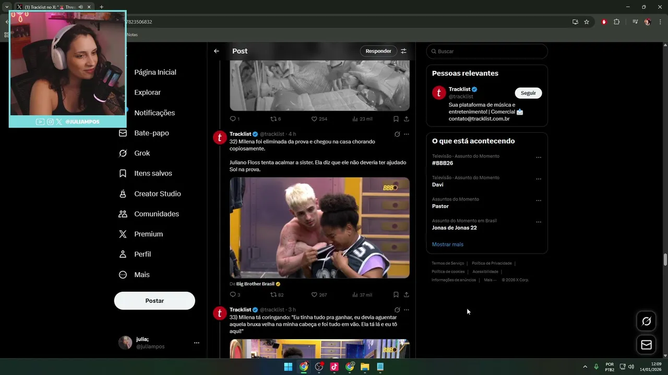
Task: Open Creator Studio in sidebar
Action: (x=150, y=194)
